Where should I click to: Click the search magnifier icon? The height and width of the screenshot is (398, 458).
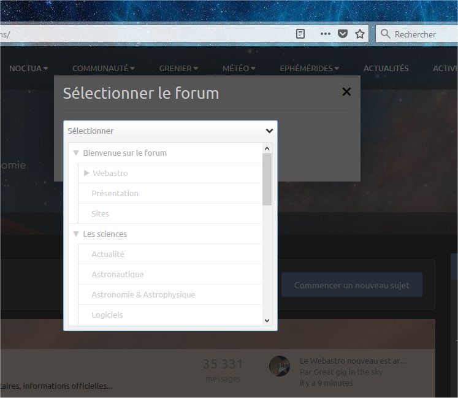pyautogui.click(x=386, y=34)
